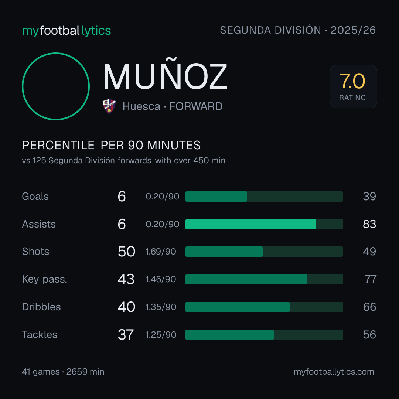399x399 pixels.
Task: Click the Shots total of 50
Action: (126, 252)
